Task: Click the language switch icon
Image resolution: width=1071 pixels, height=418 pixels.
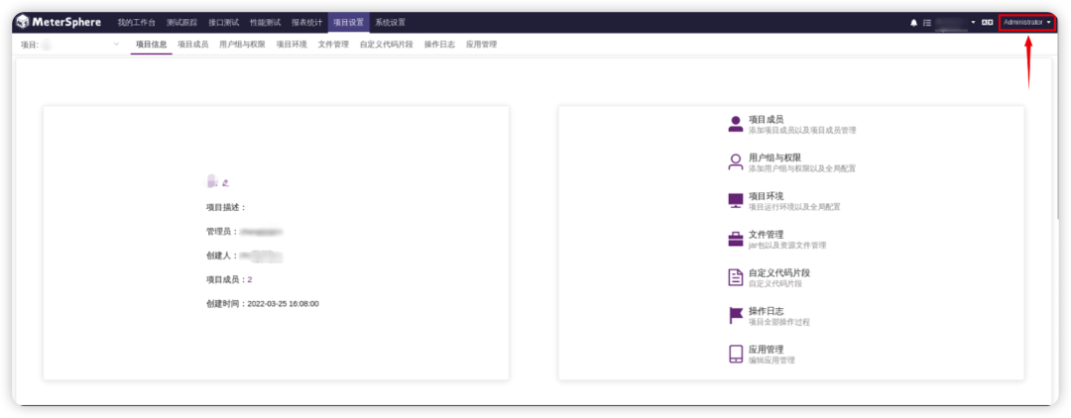Action: click(x=987, y=23)
